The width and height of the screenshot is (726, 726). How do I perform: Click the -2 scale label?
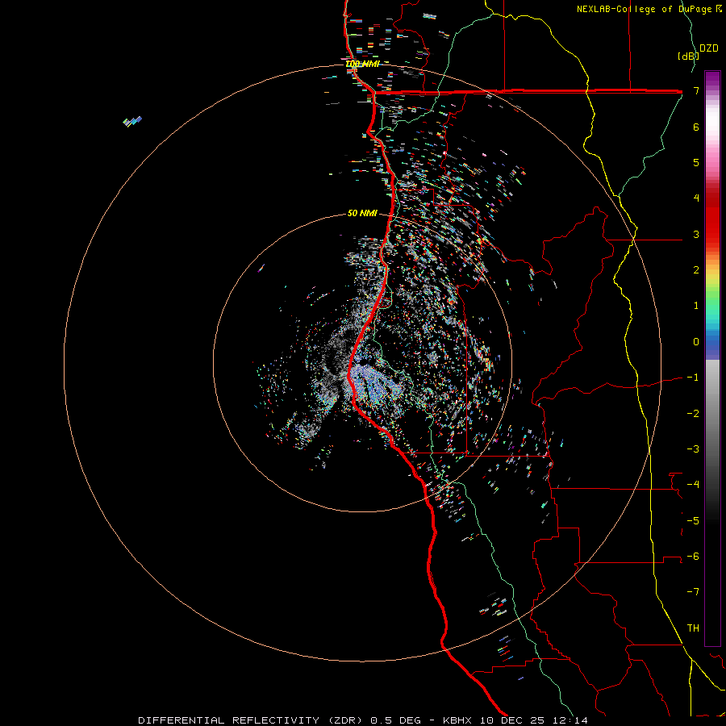(693, 414)
